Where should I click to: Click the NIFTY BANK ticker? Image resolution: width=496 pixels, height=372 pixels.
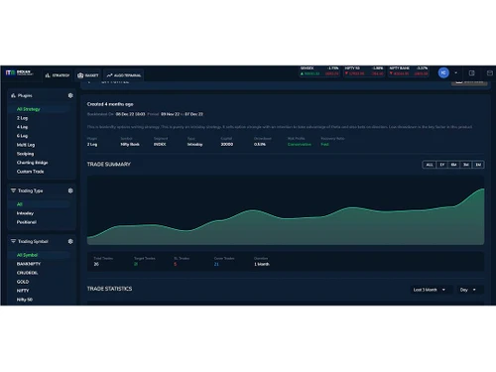[409, 71]
